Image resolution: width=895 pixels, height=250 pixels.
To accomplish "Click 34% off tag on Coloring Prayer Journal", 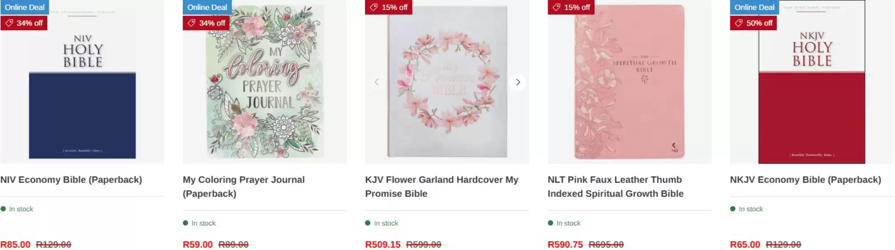I will click(x=206, y=23).
